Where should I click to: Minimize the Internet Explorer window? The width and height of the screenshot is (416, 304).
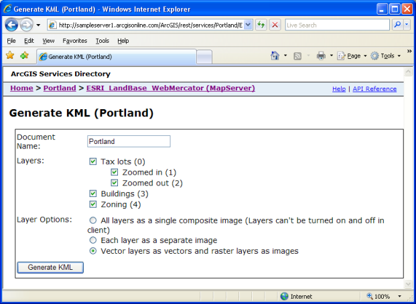[x=382, y=9]
